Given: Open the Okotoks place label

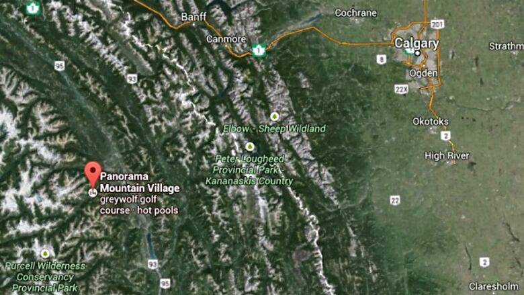Looking at the screenshot, I should pyautogui.click(x=431, y=121).
